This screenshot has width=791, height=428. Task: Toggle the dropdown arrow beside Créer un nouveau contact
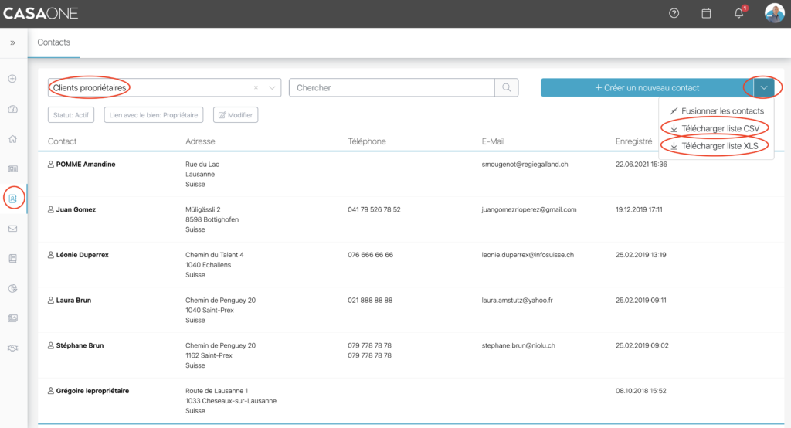pos(763,87)
